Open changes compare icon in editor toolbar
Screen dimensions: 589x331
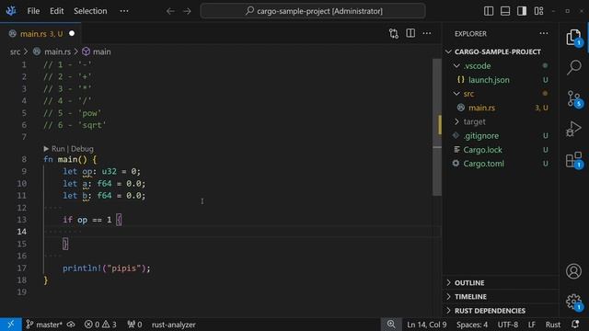coord(393,33)
